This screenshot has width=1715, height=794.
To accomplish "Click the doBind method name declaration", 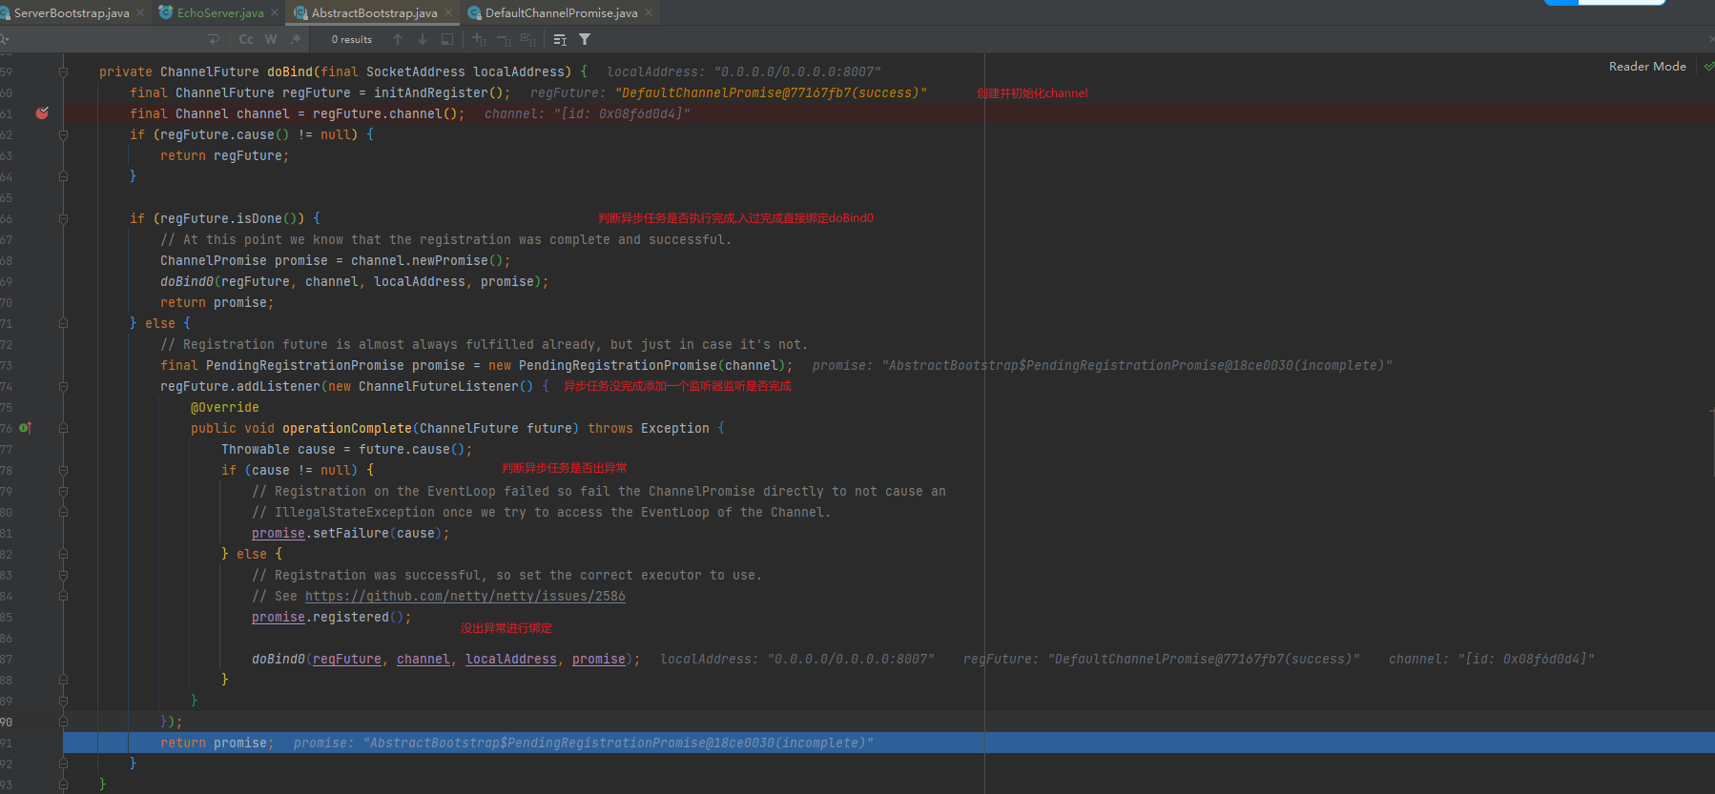I will 290,71.
